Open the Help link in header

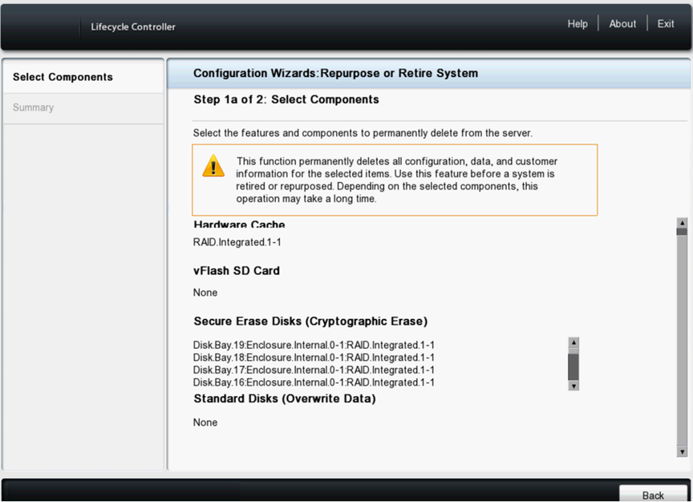click(577, 24)
